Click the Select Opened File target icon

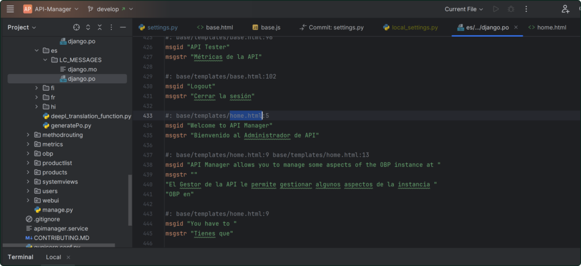tap(77, 27)
